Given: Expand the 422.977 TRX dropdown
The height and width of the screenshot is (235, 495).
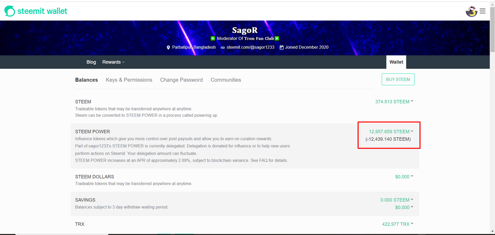Looking at the screenshot, I should click(x=398, y=224).
